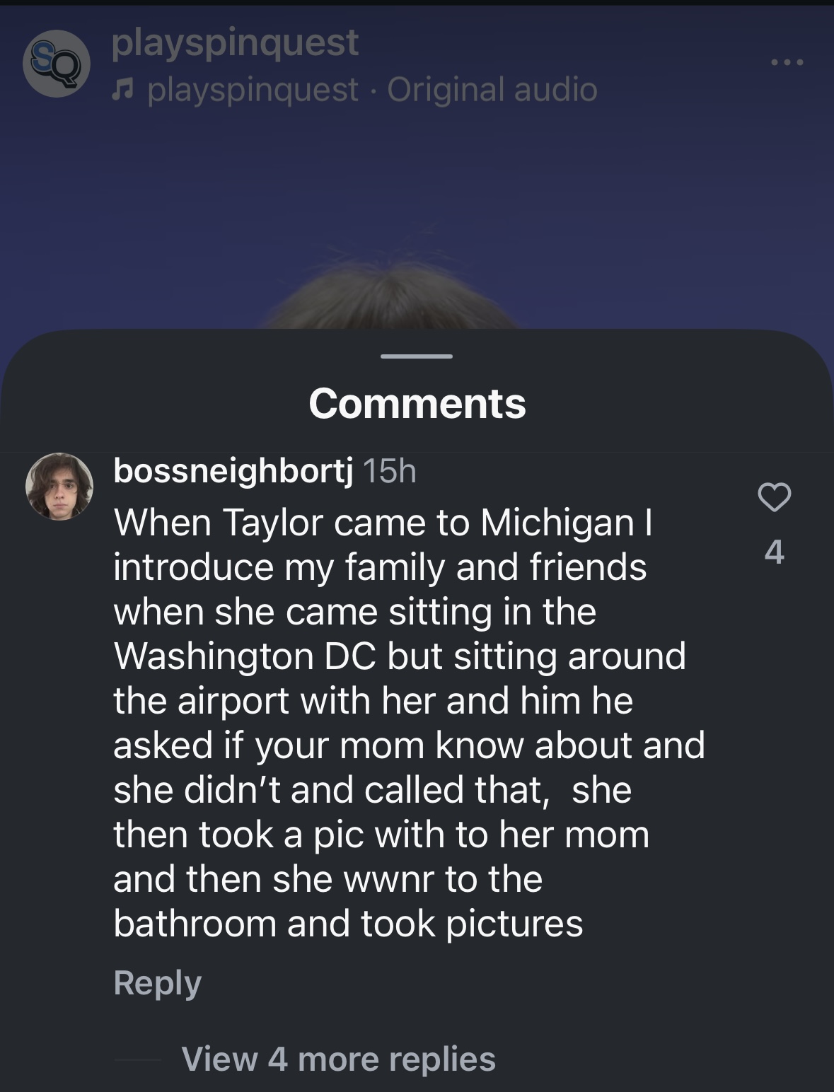The width and height of the screenshot is (834, 1092).
Task: Tap the word Original audio
Action: tap(492, 90)
